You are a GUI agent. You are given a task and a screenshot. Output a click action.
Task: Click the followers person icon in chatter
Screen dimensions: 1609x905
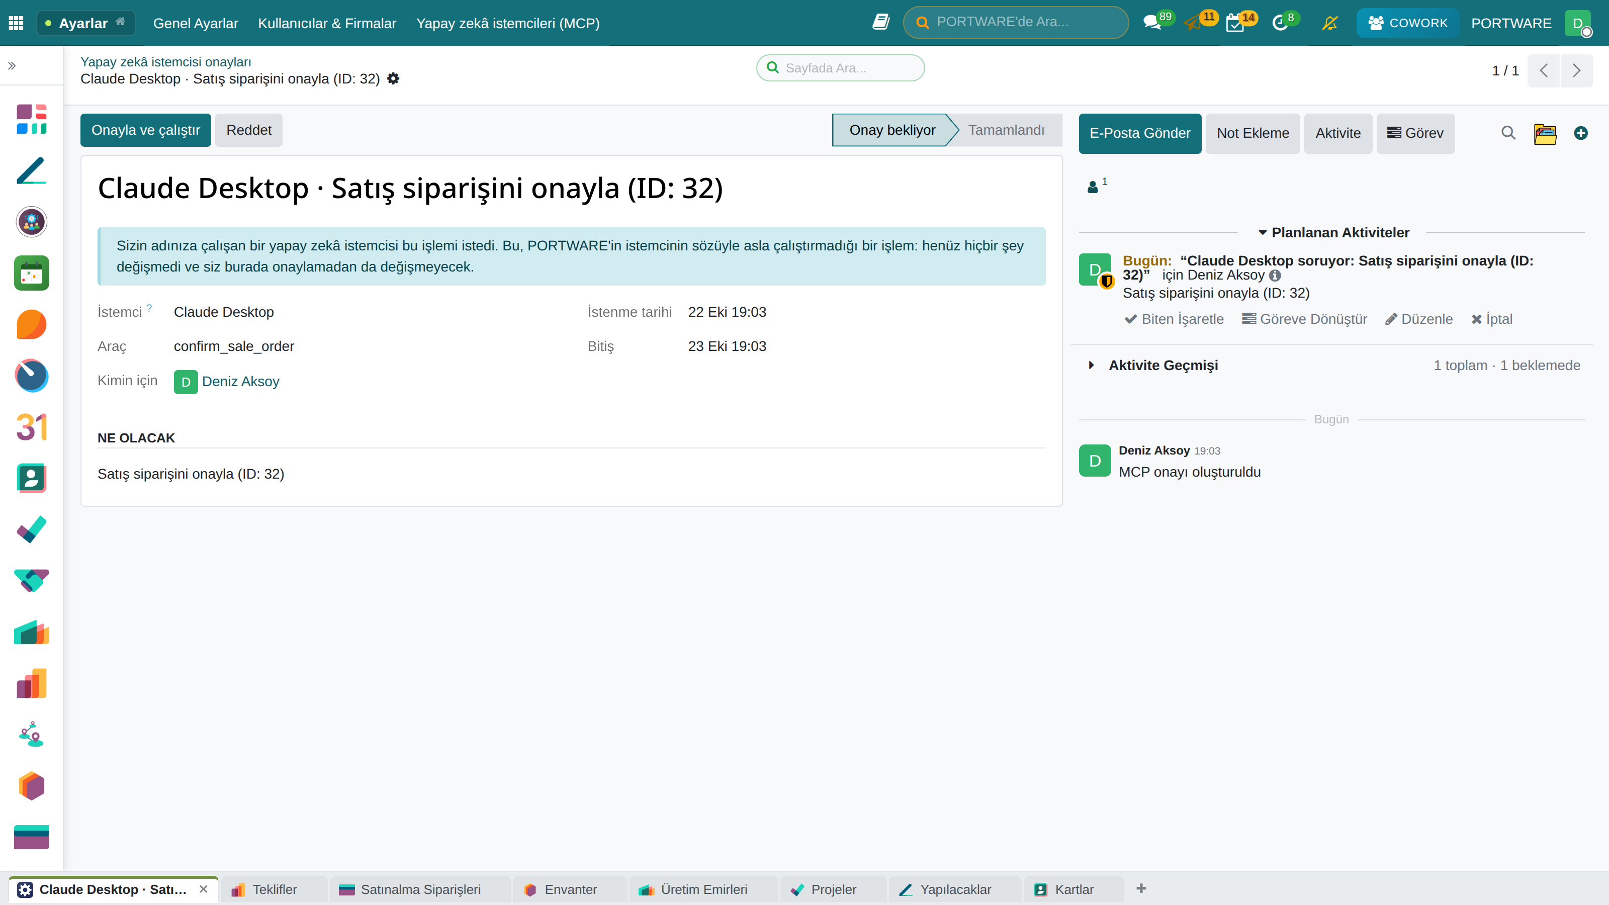pos(1093,187)
